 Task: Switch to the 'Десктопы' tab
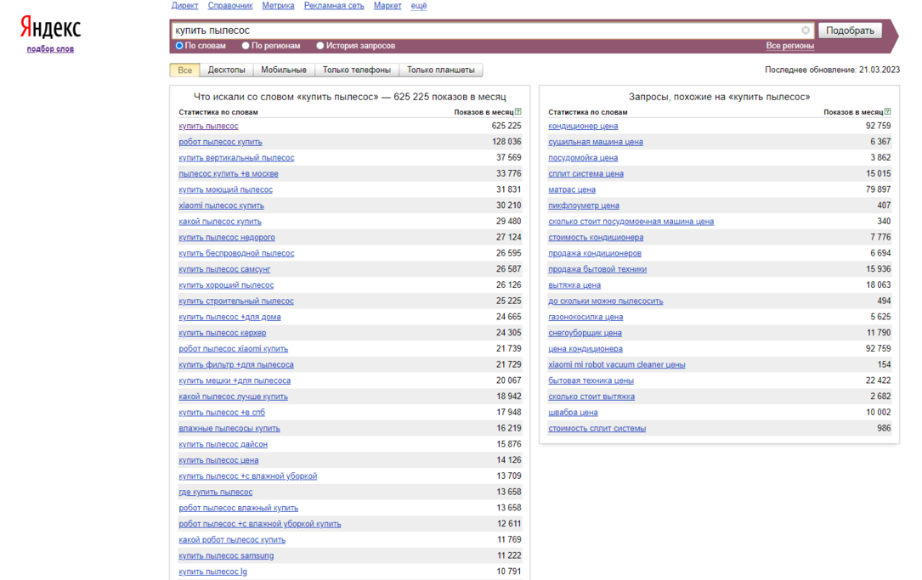coord(226,70)
